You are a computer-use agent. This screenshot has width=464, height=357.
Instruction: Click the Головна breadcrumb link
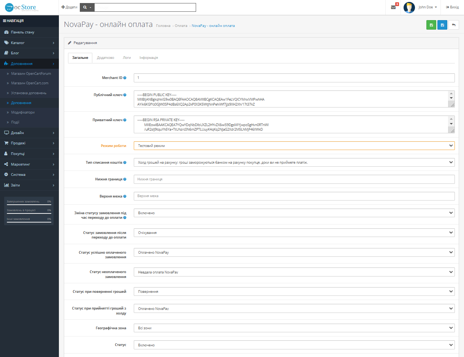tap(163, 26)
